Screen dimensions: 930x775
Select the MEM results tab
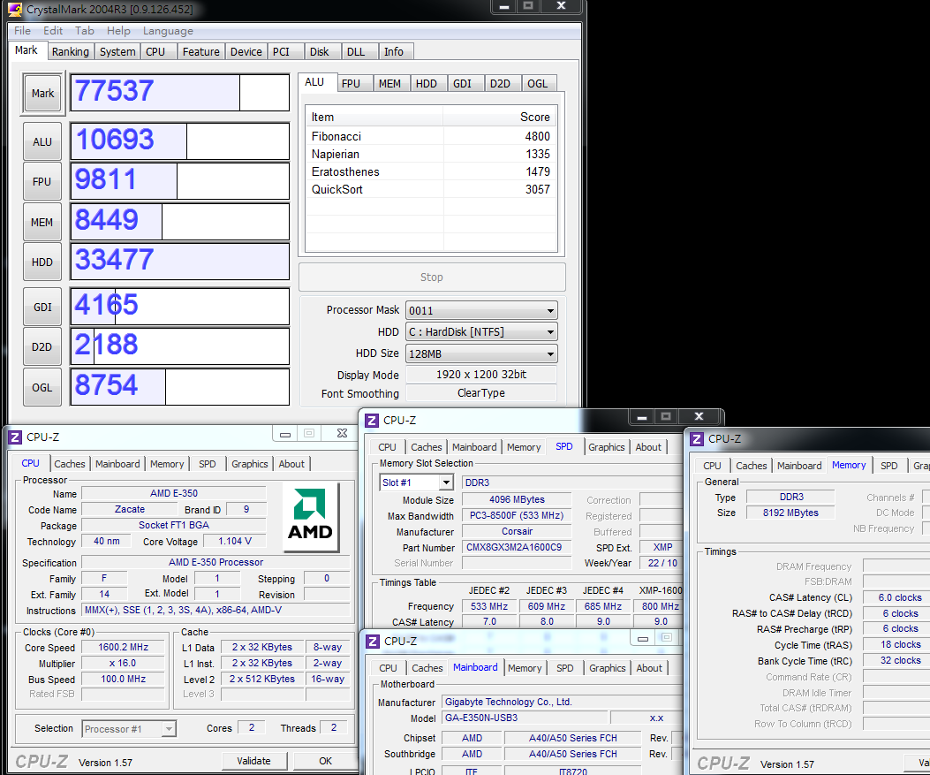tap(389, 84)
